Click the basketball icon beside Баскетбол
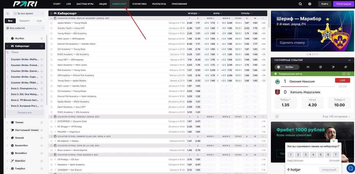 12,145
